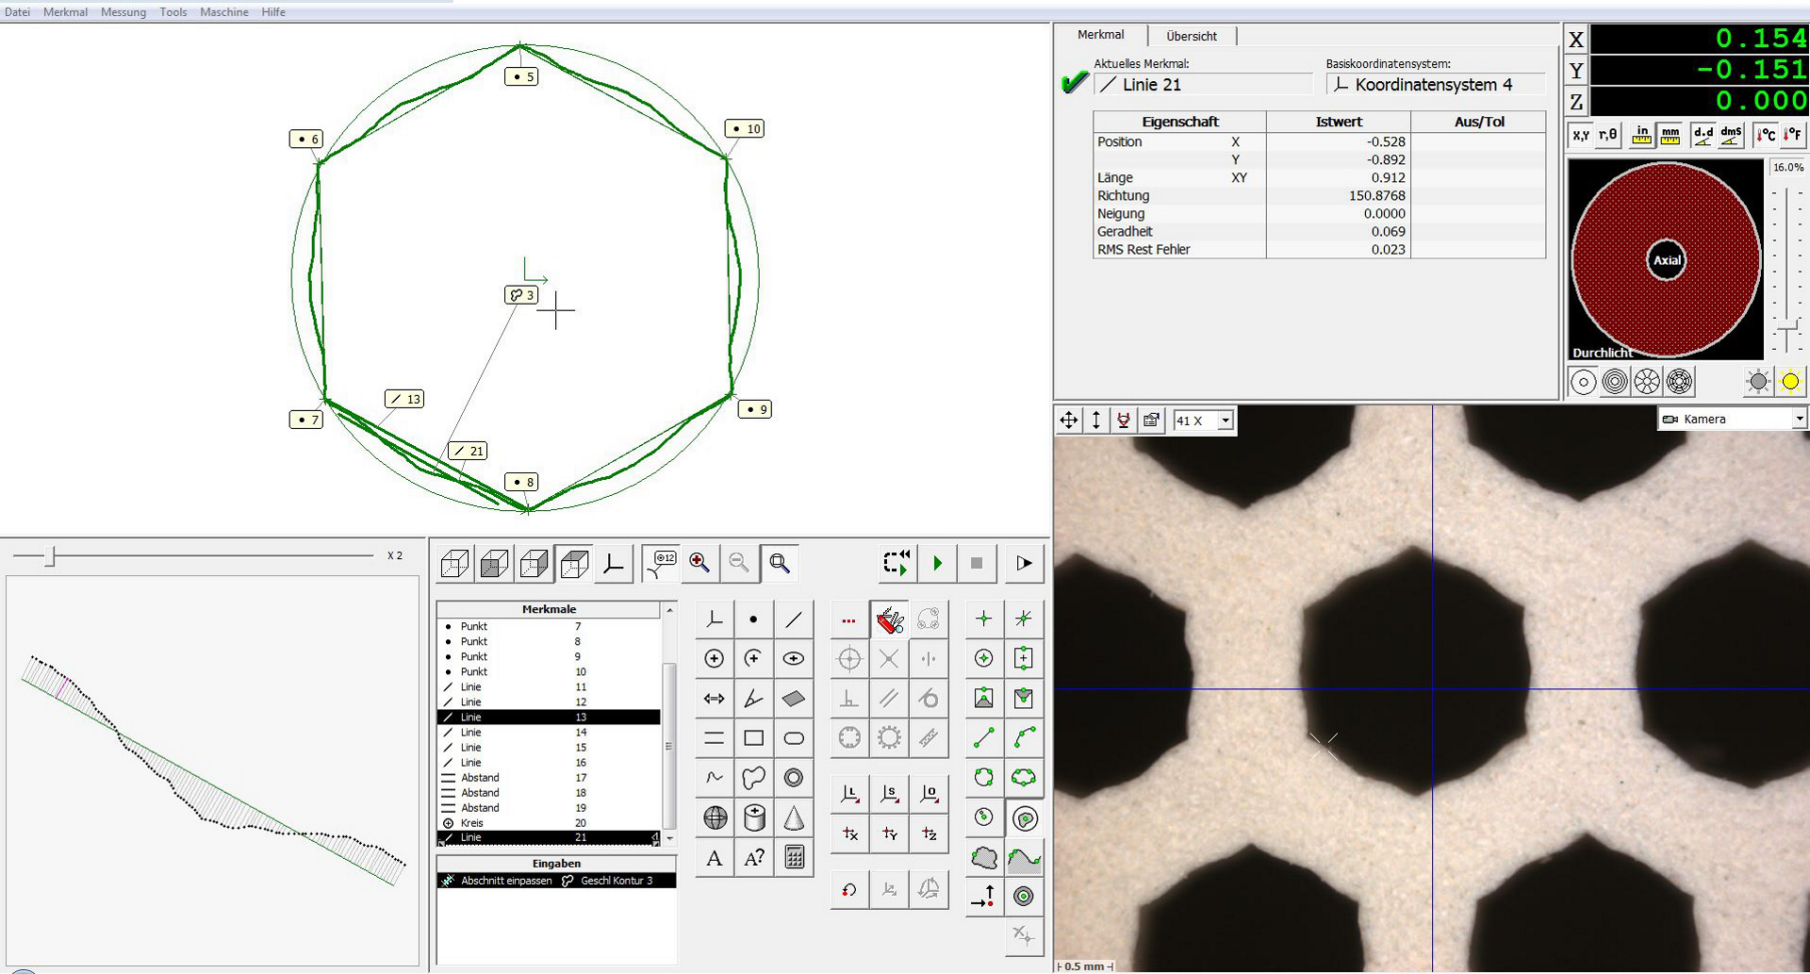
Task: Click the zoom in magnifier
Action: [x=699, y=563]
